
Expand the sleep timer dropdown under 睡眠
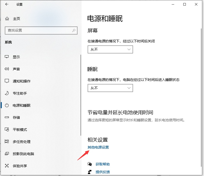pyautogui.click(x=110, y=88)
